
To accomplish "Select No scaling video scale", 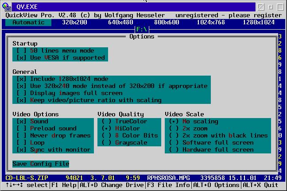I will (194, 121).
